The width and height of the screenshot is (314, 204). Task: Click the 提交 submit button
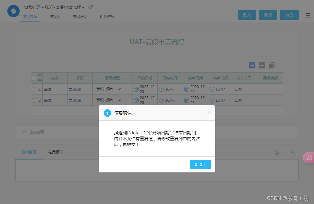tap(247, 15)
